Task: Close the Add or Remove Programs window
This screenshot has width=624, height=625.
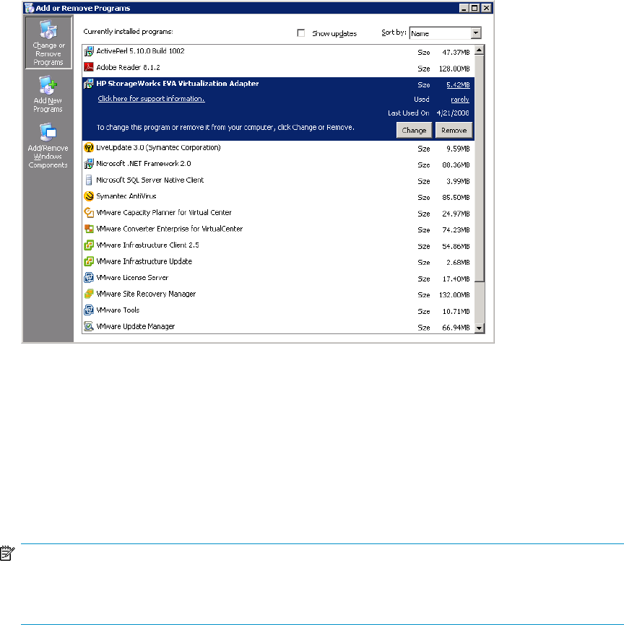Action: pos(486,8)
